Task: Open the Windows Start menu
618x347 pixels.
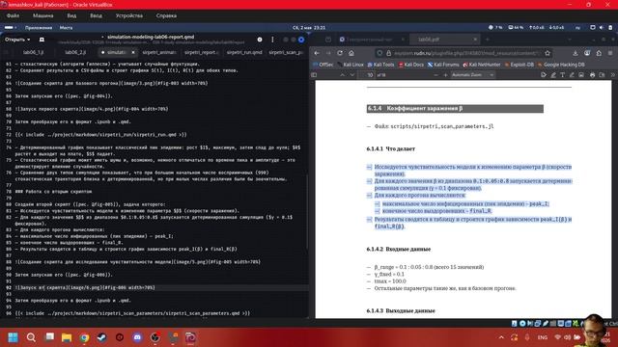Action: [13, 337]
